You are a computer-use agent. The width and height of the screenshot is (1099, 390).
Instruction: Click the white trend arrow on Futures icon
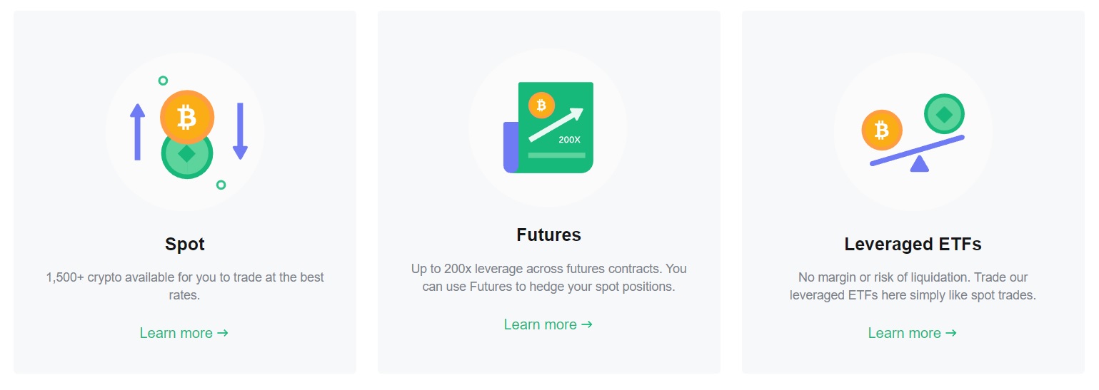point(556,124)
